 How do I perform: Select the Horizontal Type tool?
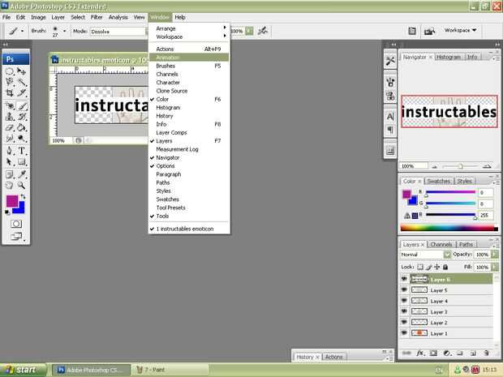(21, 150)
